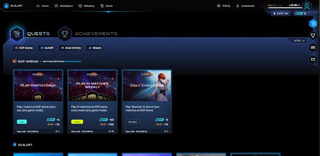Screen dimensions: 320x156
Task: Filter quests by GuildFi chip
Action: [x=47, y=48]
